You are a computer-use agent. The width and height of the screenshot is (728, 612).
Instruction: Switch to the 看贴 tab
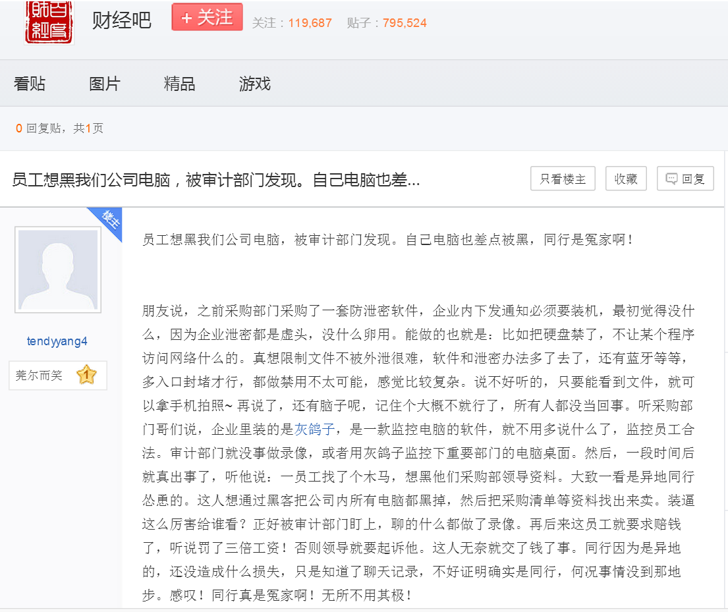[30, 84]
